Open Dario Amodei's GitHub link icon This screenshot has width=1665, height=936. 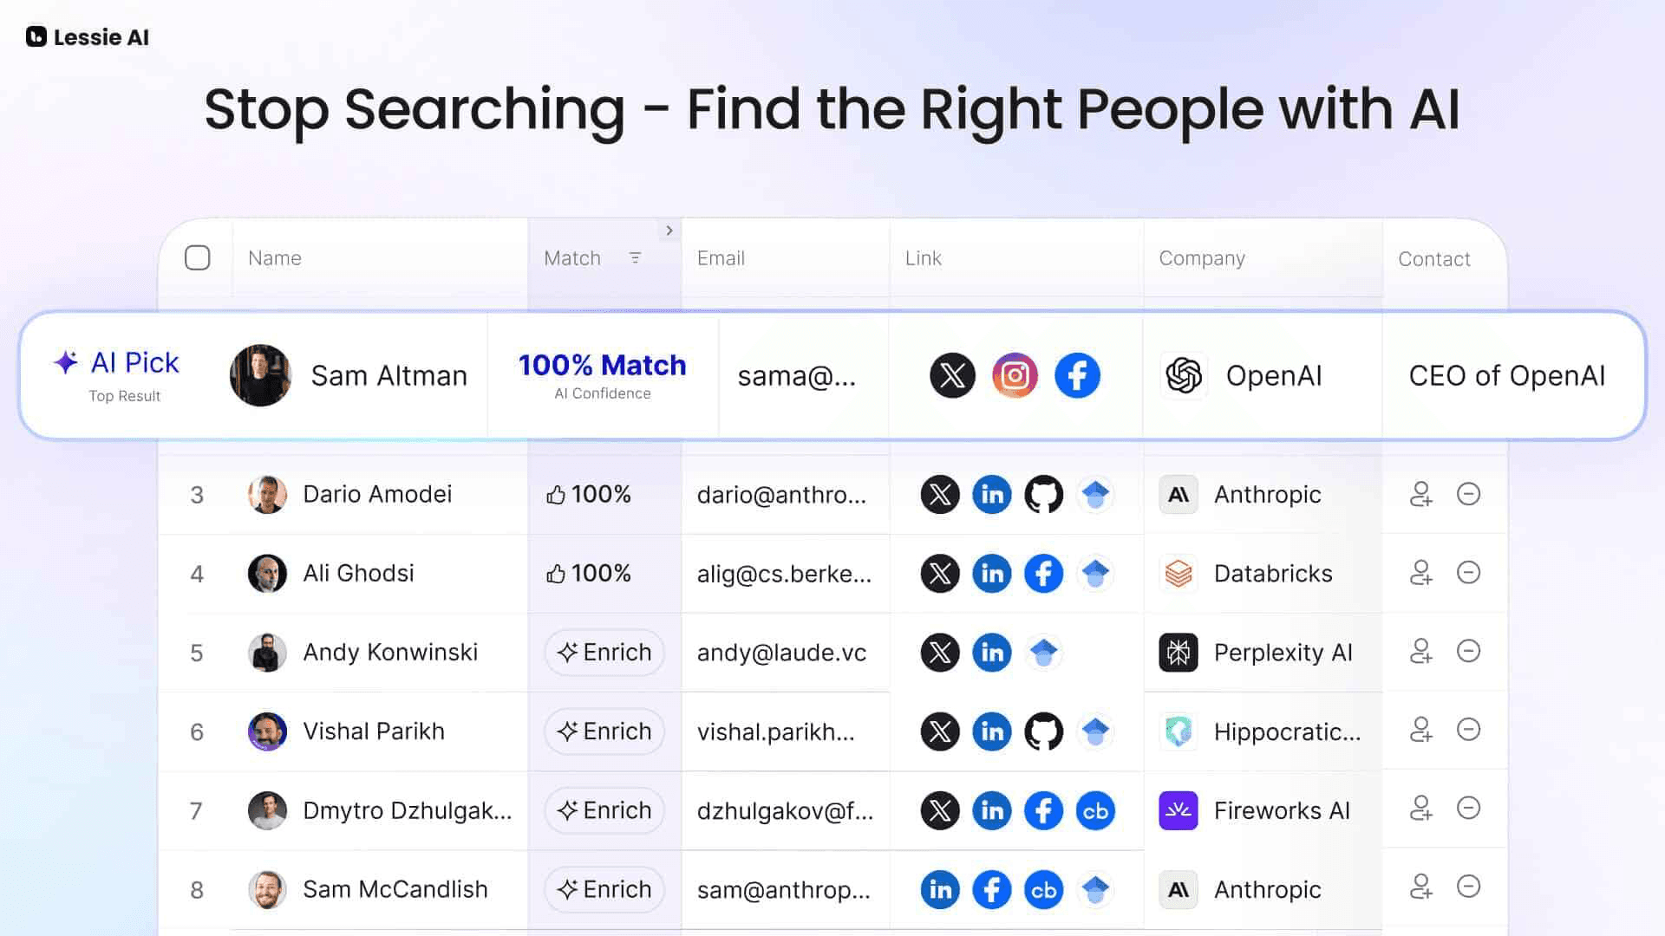coord(1044,494)
